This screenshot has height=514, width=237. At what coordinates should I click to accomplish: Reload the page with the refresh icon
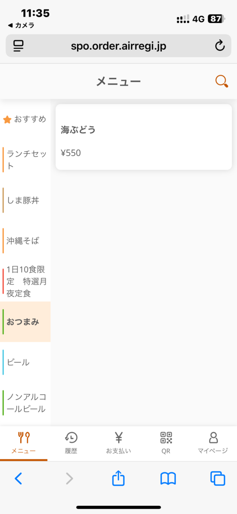[220, 46]
